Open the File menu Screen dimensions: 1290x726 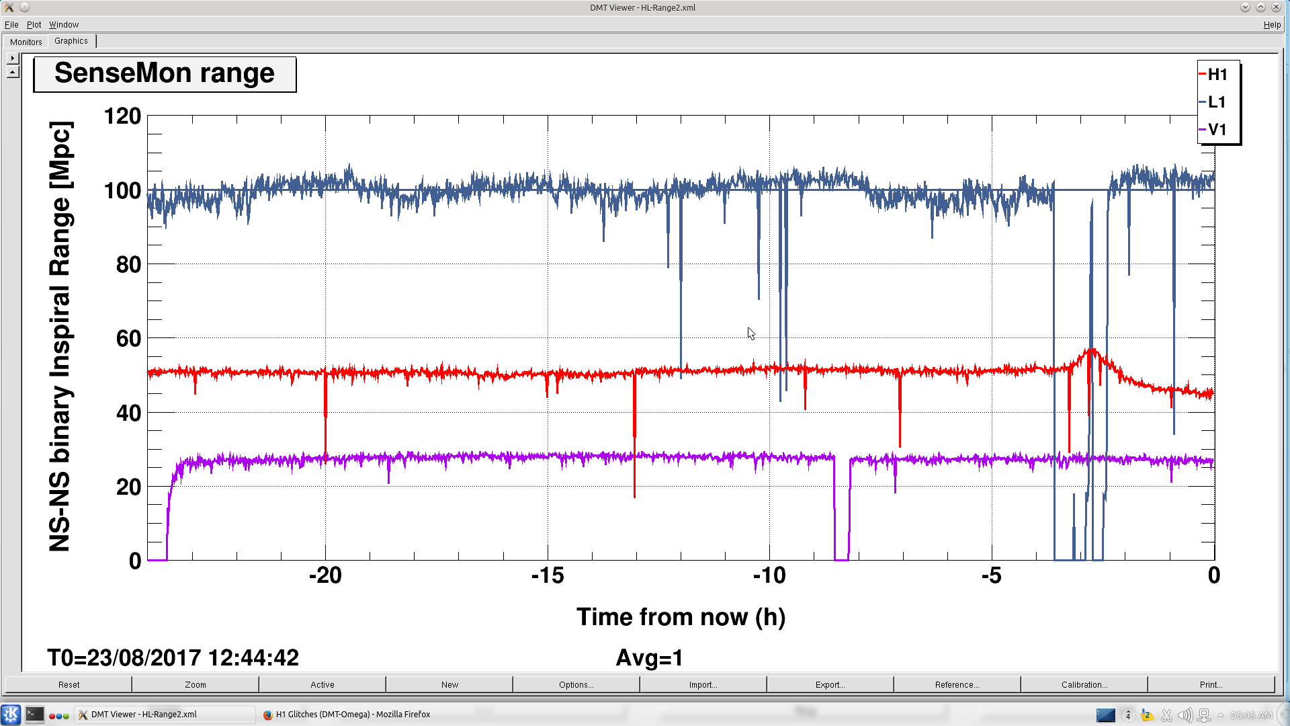pyautogui.click(x=11, y=24)
